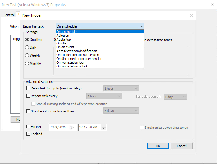Uncheck the Enabled checkbox
This screenshot has width=217, height=164.
(28, 134)
